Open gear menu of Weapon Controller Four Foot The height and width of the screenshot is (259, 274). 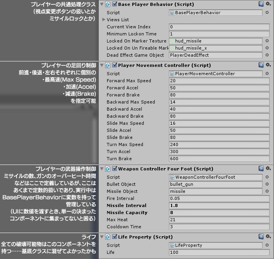pos(268,168)
